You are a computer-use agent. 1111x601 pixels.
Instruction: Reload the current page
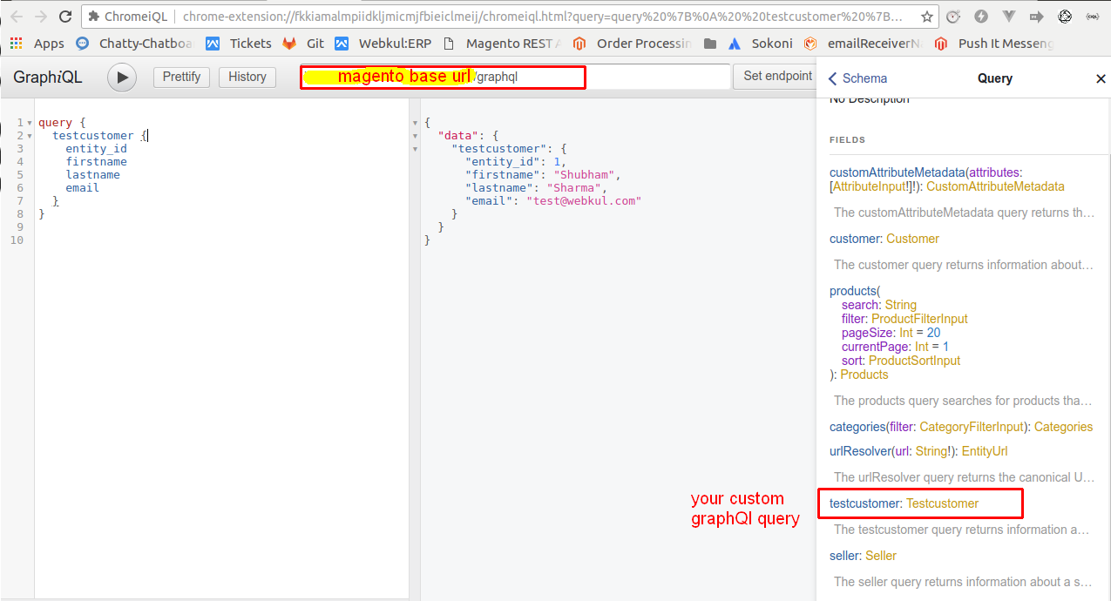(65, 17)
